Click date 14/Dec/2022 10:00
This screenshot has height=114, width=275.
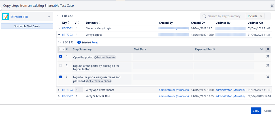(x=202, y=90)
